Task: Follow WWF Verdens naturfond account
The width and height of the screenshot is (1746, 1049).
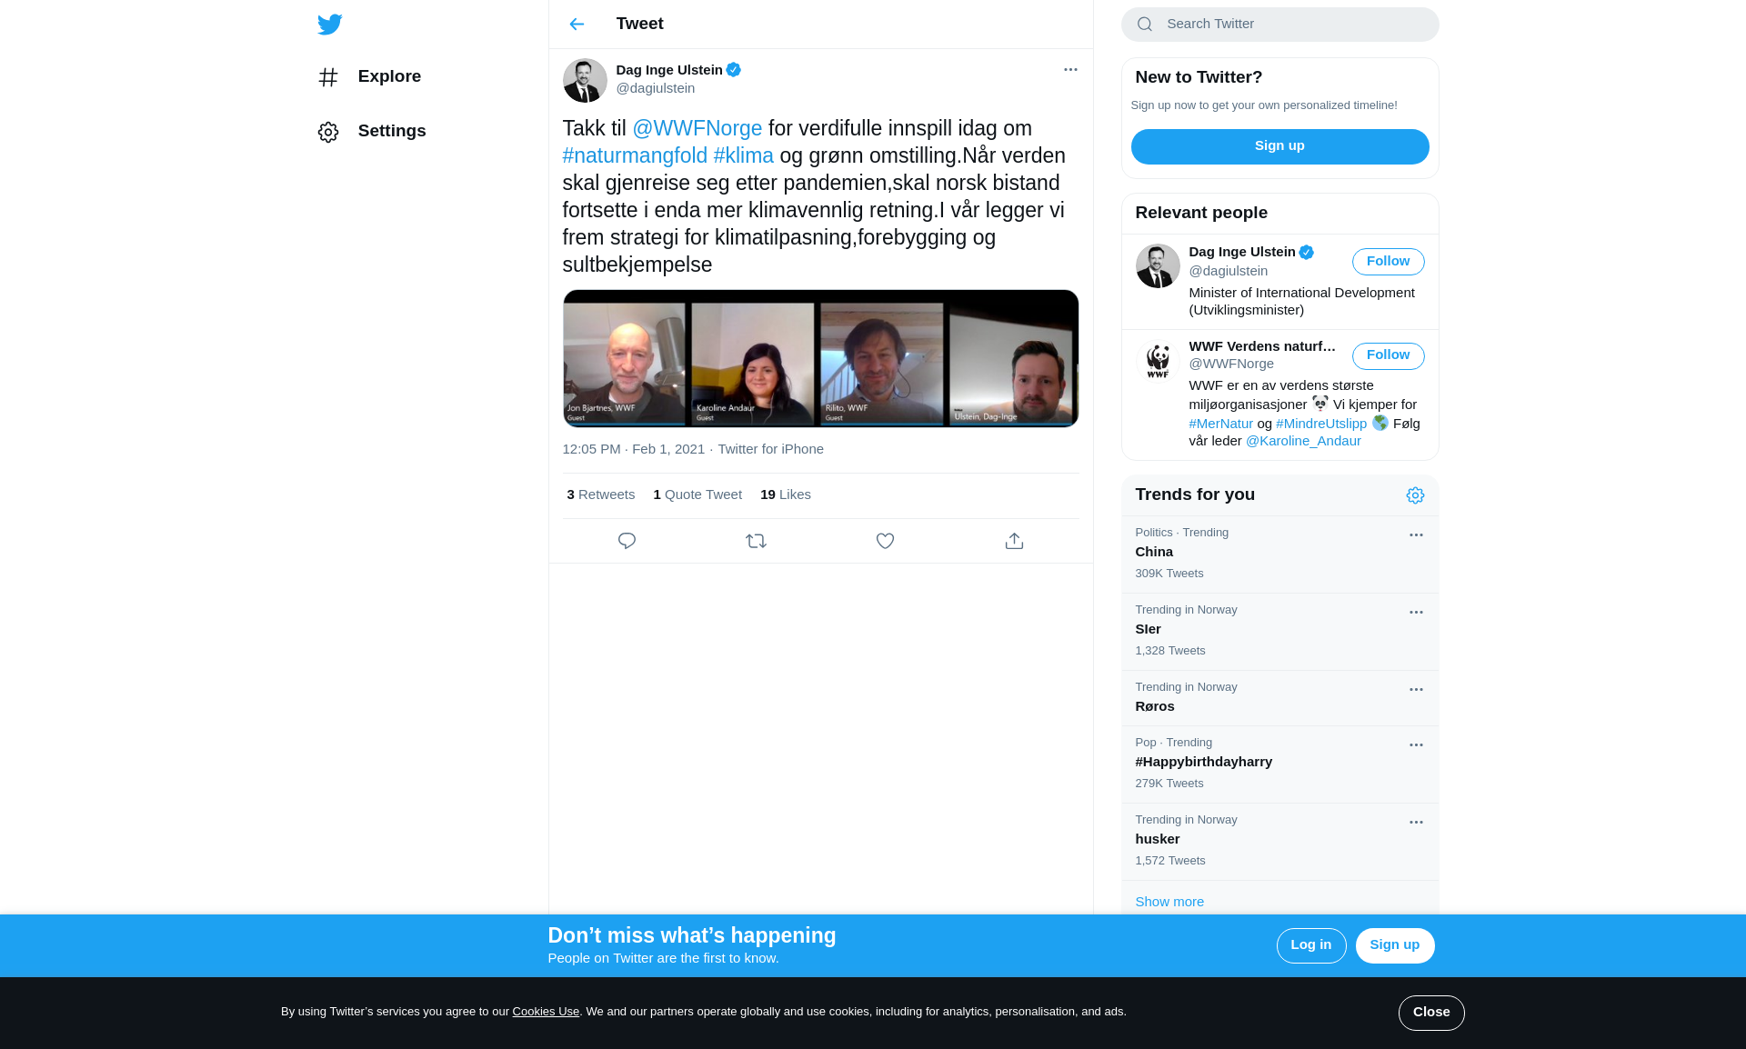Action: pos(1388,355)
